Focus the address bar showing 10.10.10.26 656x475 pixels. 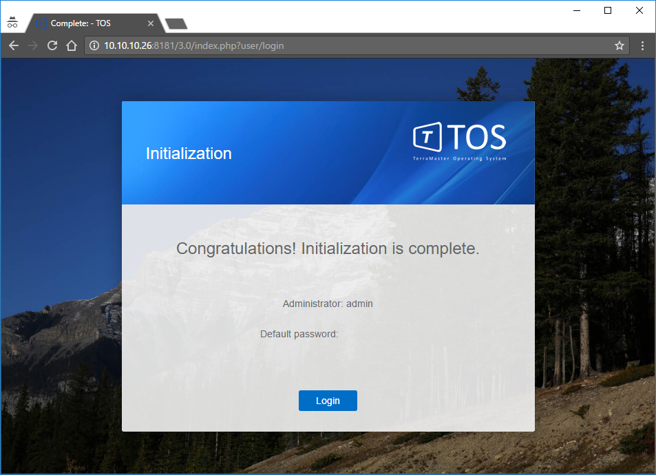coord(357,45)
